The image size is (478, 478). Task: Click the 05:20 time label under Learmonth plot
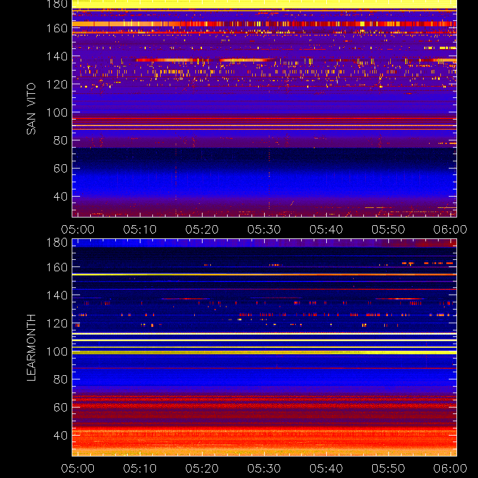202,468
